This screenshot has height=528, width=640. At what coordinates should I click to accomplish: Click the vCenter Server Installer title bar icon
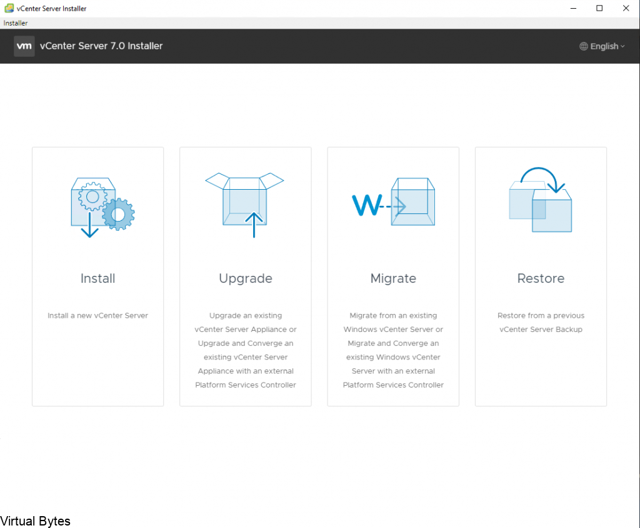pos(9,8)
